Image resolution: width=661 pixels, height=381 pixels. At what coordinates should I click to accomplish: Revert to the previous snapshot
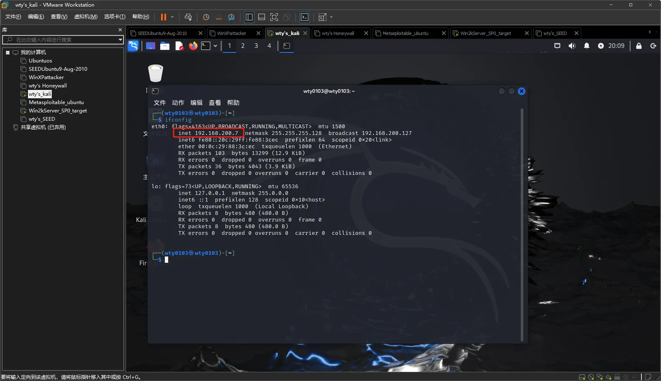(x=219, y=17)
